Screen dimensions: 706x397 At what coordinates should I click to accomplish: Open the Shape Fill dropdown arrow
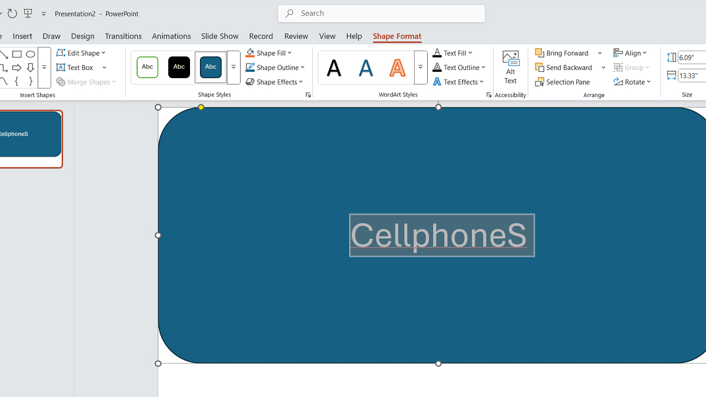click(x=289, y=53)
